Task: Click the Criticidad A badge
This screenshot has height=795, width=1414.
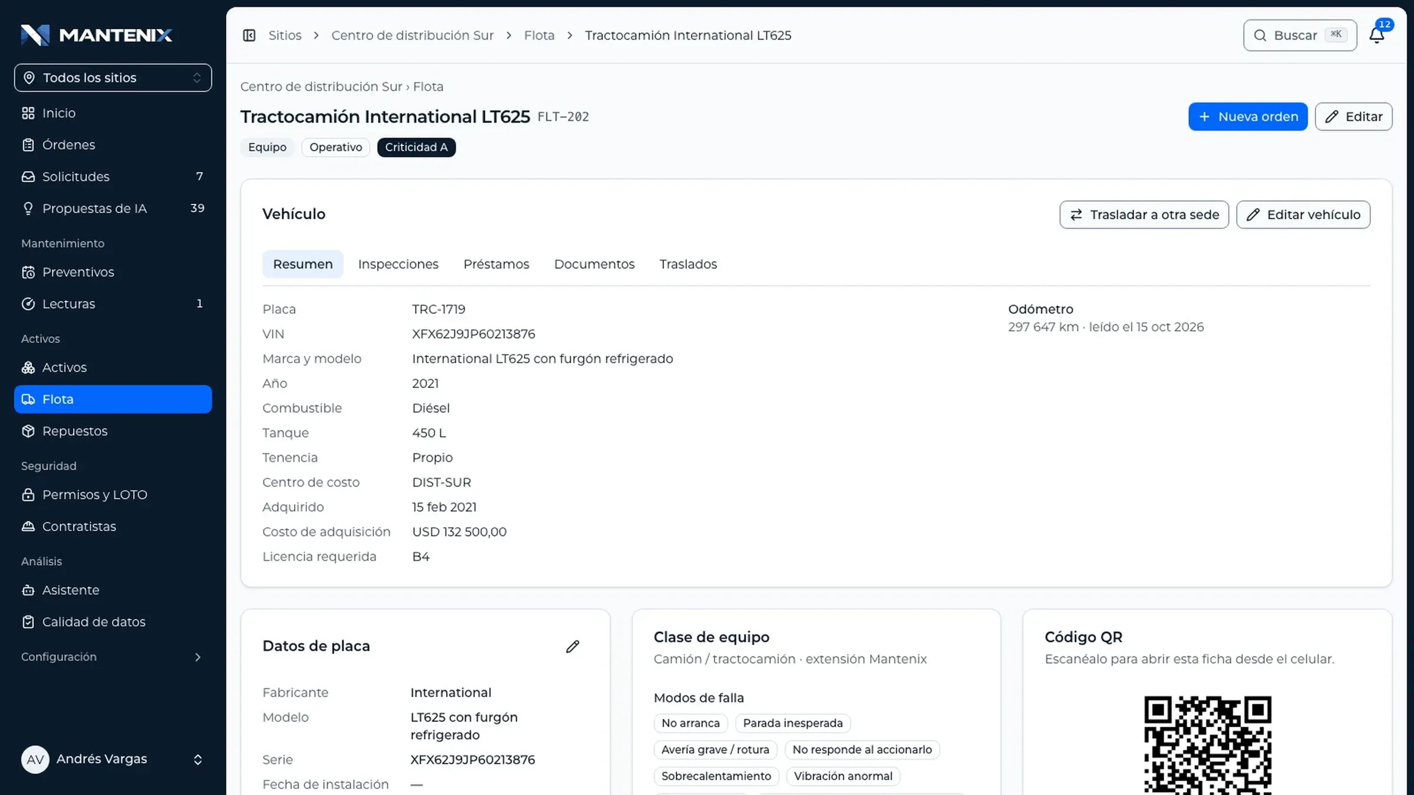Action: [417, 147]
